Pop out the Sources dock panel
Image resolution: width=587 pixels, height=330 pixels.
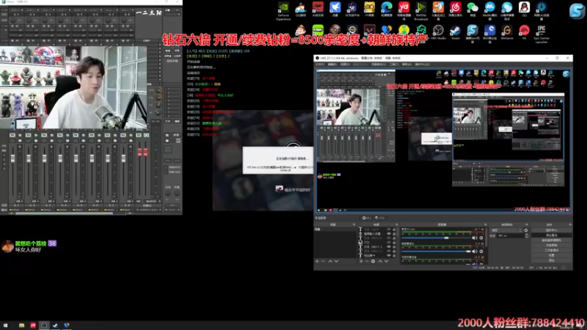(397, 224)
